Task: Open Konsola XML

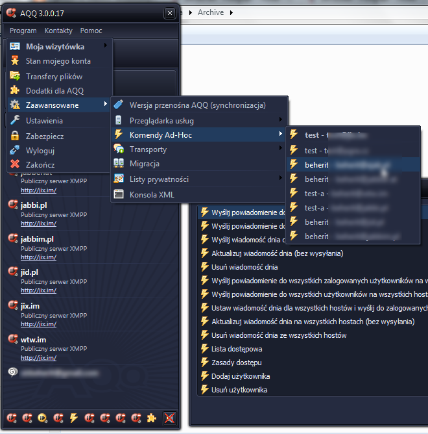Action: [198, 194]
